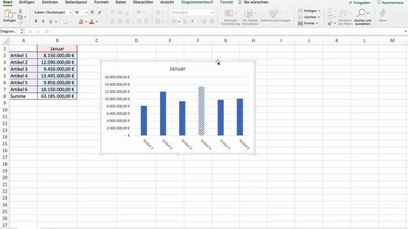
Task: Click in the formula bar input
Action: pos(226,31)
